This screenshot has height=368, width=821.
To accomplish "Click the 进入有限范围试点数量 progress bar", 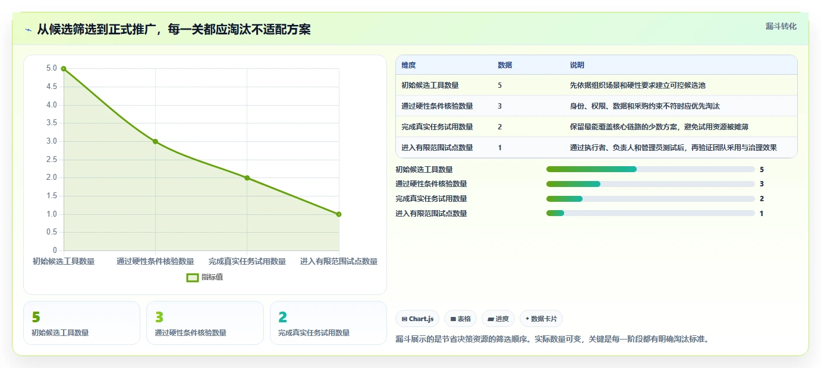I will point(650,213).
